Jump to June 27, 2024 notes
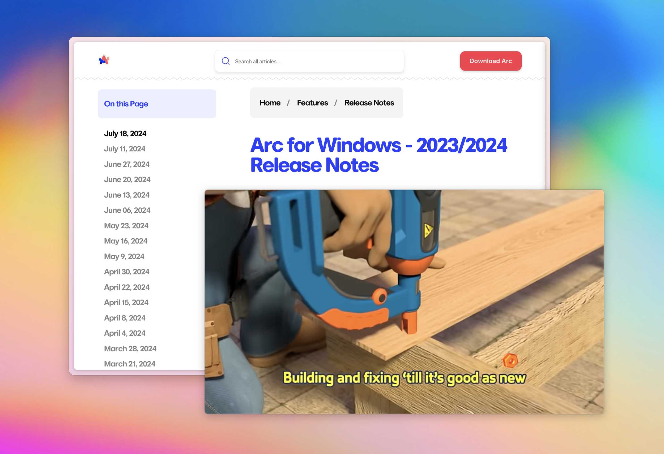Viewport: 664px width, 454px height. pyautogui.click(x=127, y=164)
